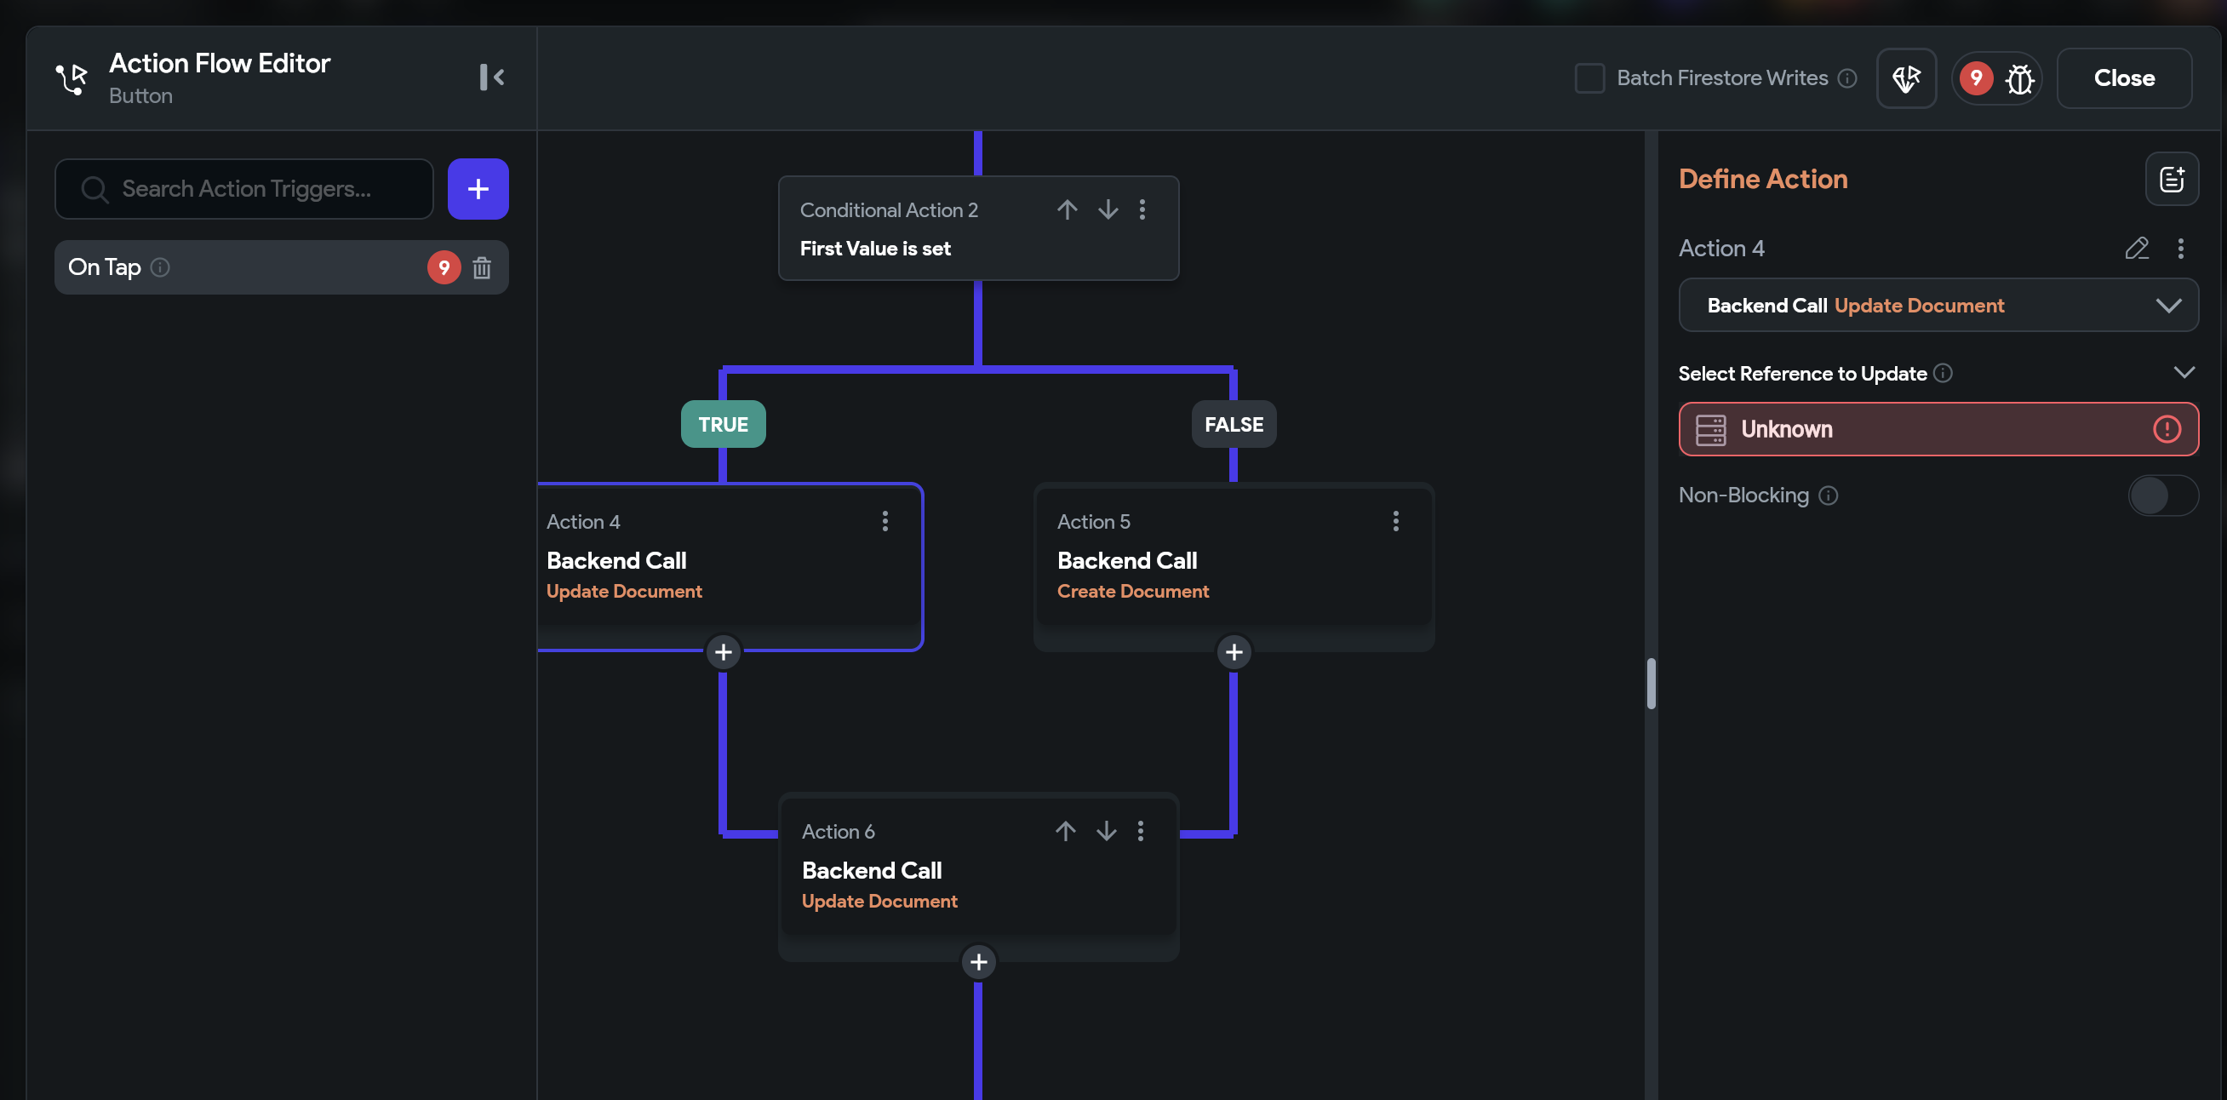The image size is (2227, 1100).
Task: Move Conditional Action 2 up
Action: click(x=1067, y=209)
